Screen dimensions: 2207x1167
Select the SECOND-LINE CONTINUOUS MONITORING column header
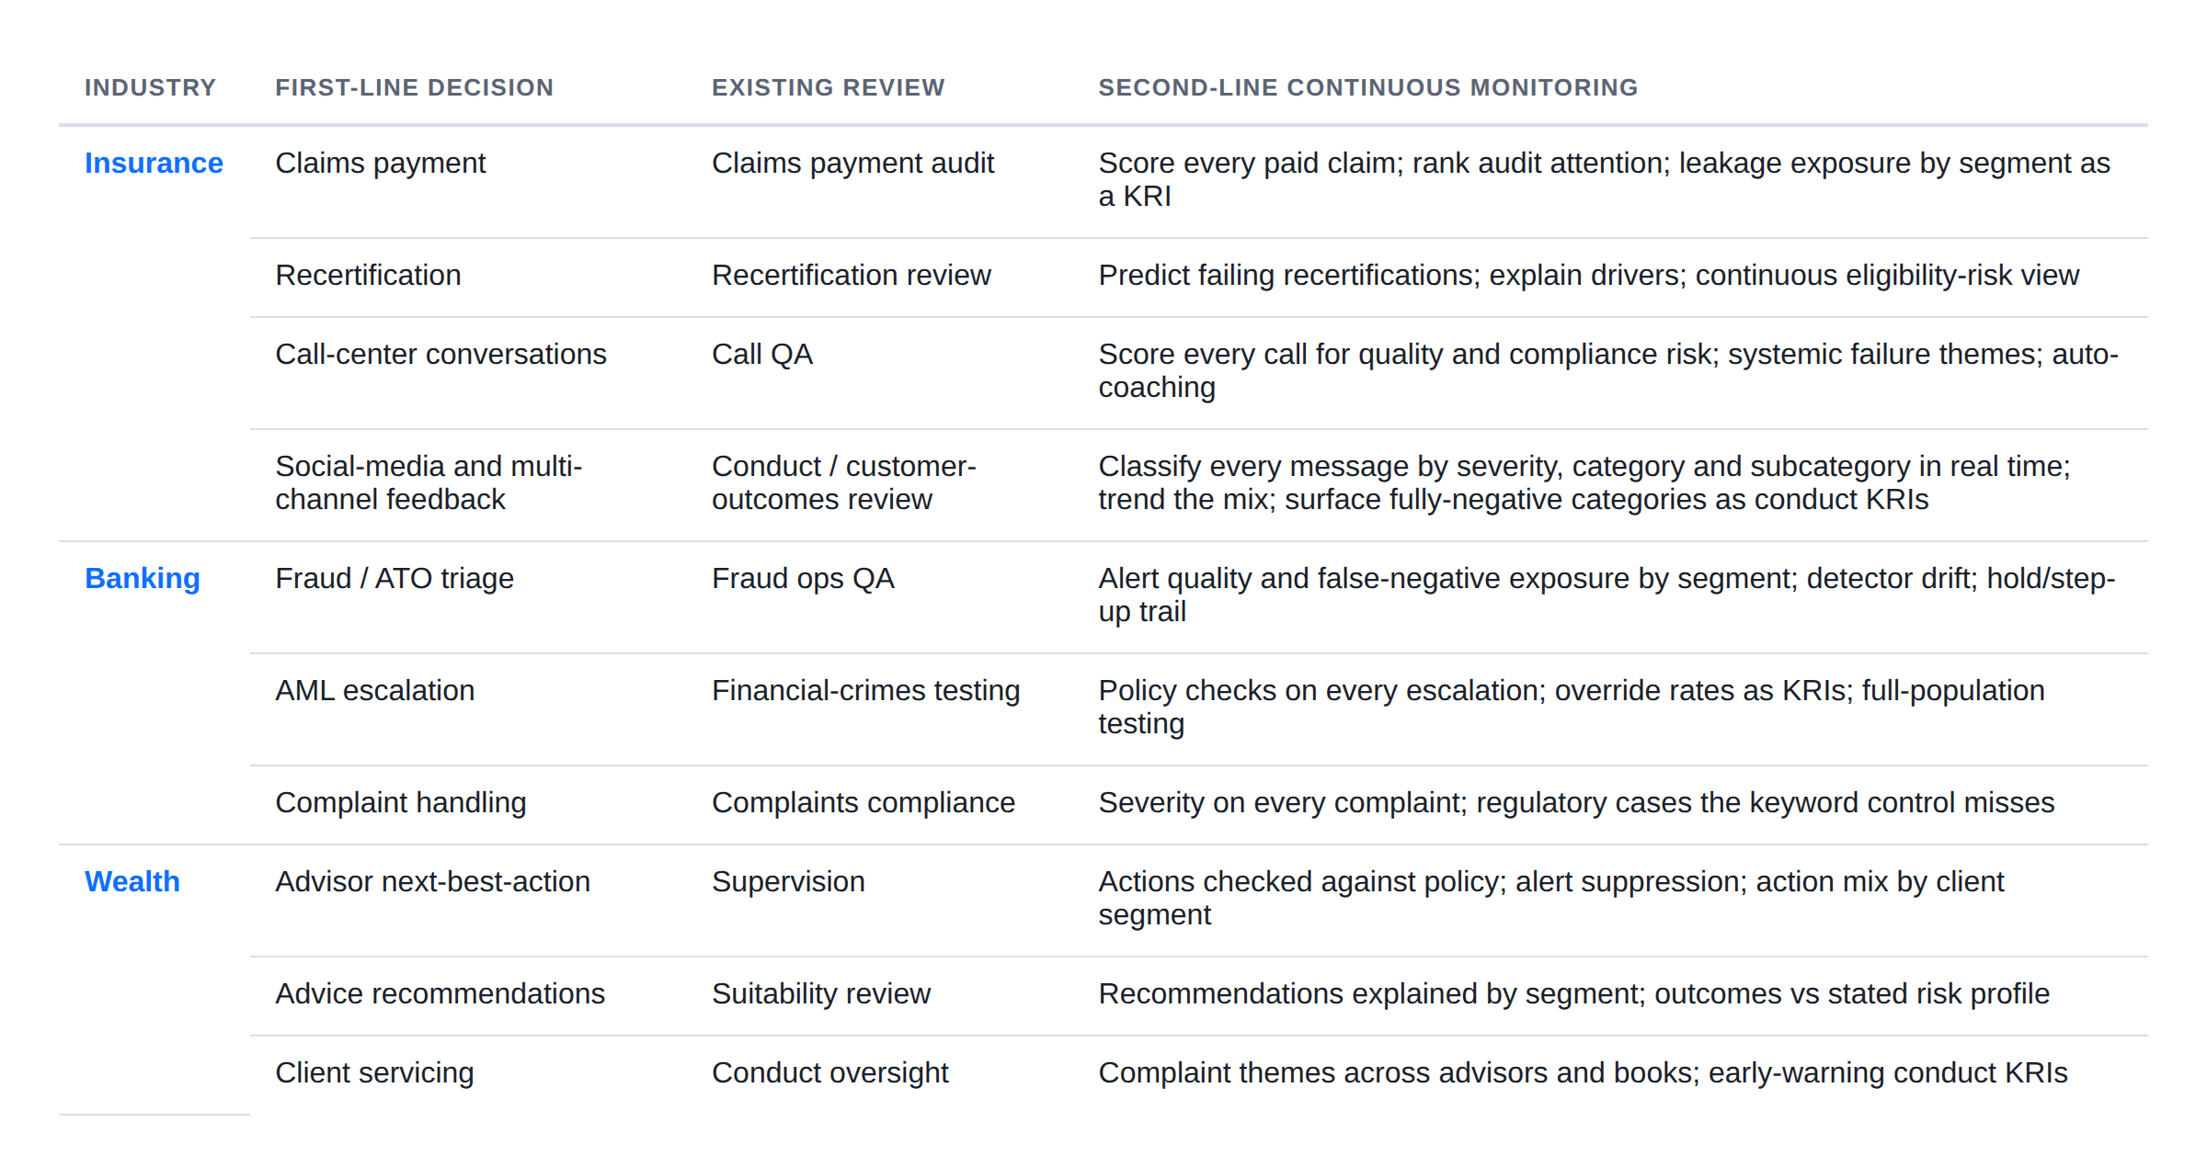click(1368, 87)
